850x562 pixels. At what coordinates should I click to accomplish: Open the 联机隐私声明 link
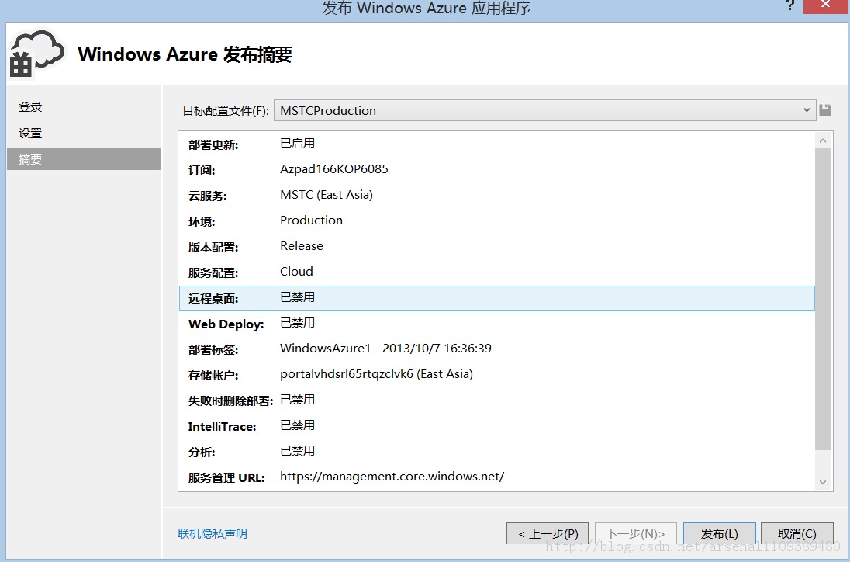pos(212,534)
